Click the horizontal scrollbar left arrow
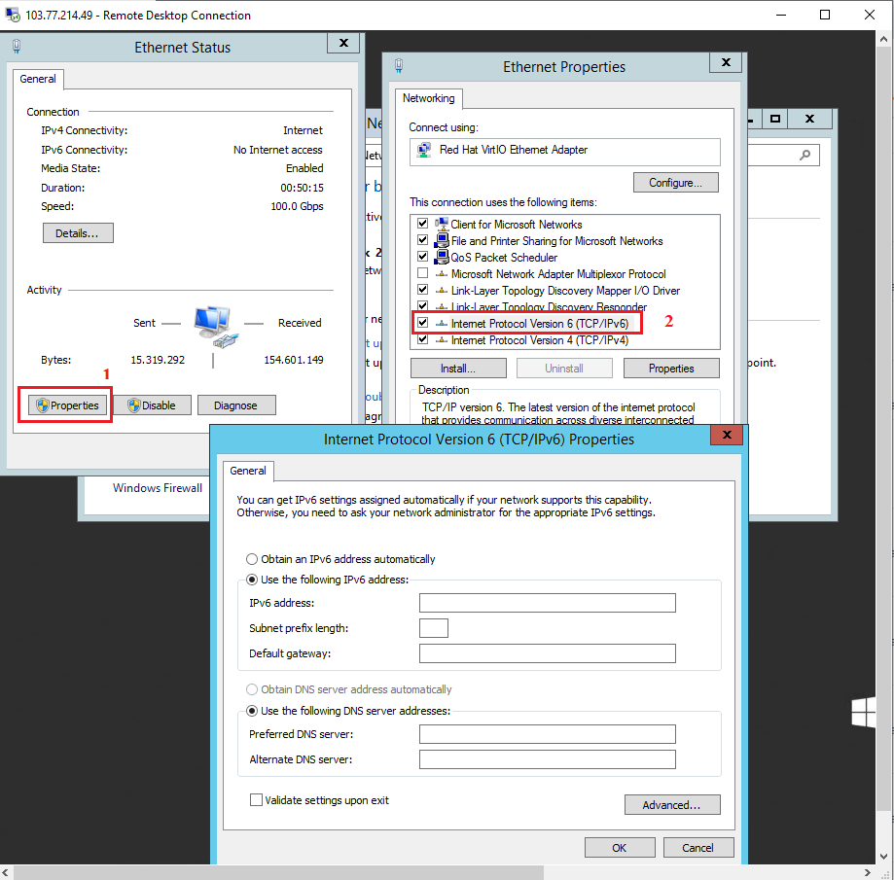The width and height of the screenshot is (894, 880). [6, 872]
